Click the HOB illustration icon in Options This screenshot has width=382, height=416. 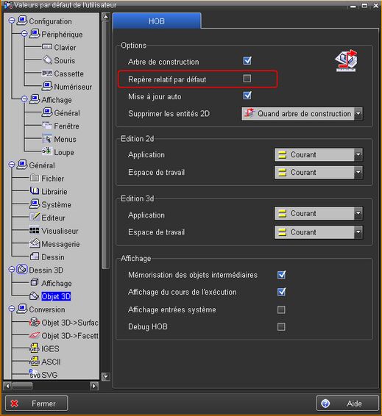coord(346,60)
